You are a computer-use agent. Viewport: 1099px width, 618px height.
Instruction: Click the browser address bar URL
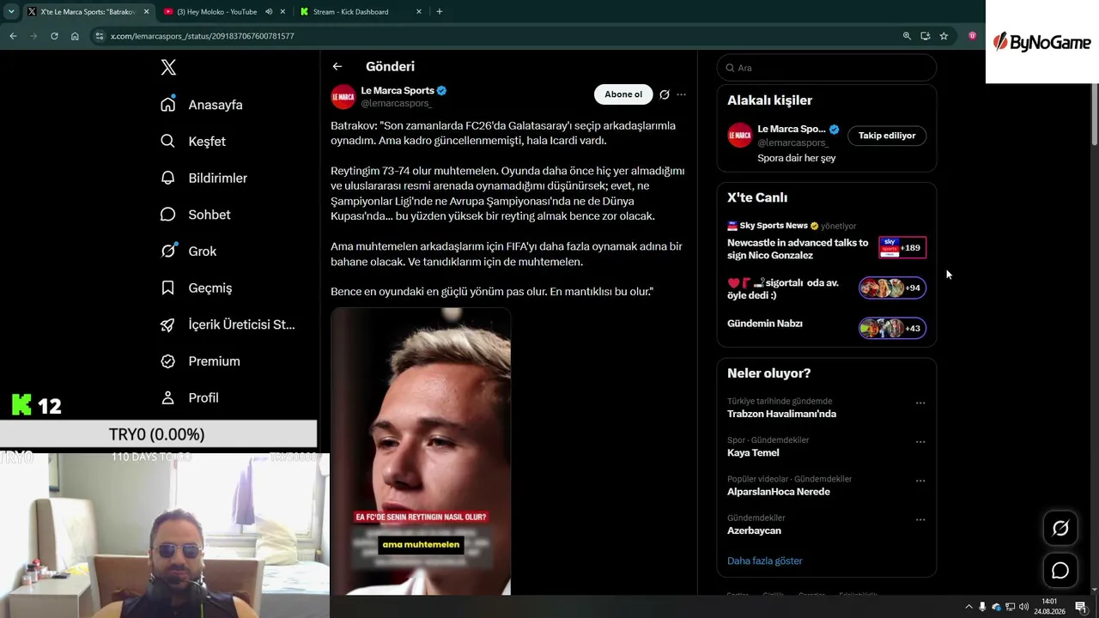[203, 36]
